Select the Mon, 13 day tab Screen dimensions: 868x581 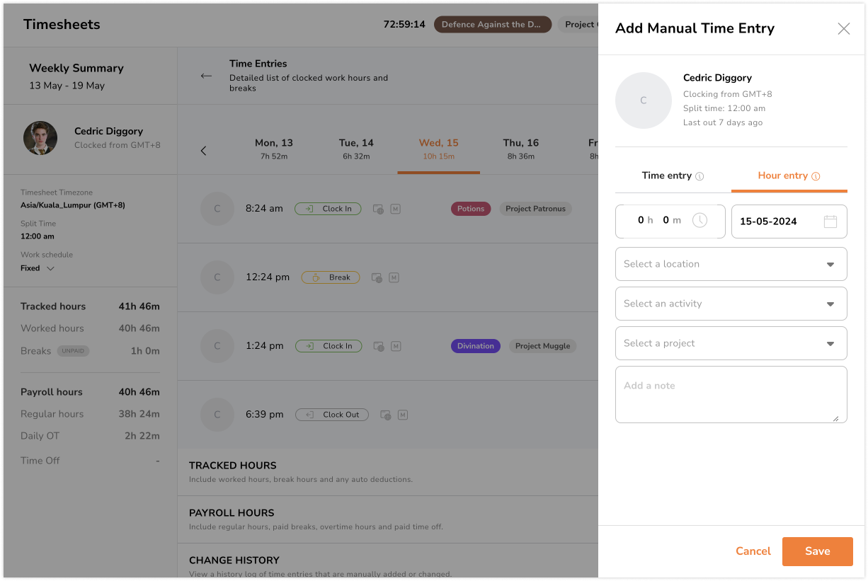point(273,149)
